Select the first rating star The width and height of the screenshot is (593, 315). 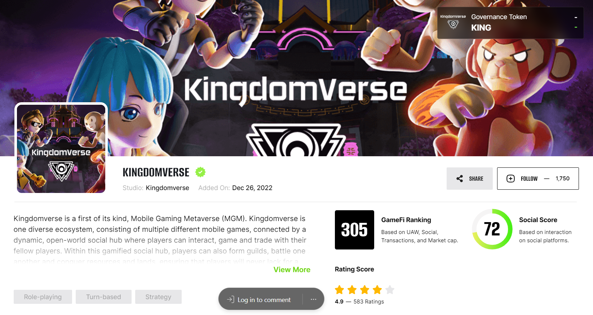tap(339, 289)
